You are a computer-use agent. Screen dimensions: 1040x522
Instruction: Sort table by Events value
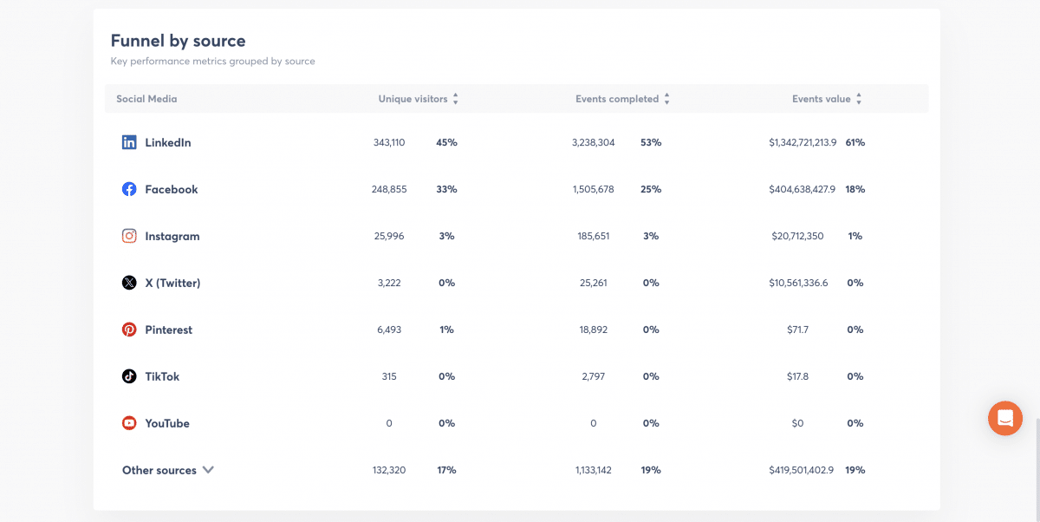[859, 99]
